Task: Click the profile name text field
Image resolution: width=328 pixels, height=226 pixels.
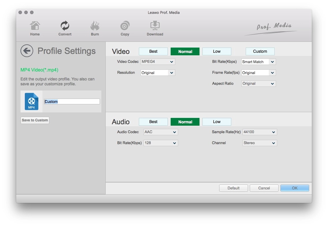Action: point(72,101)
